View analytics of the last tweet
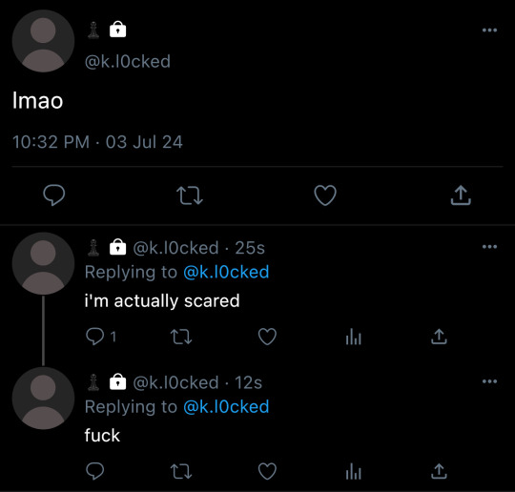This screenshot has height=492, width=515. (354, 471)
